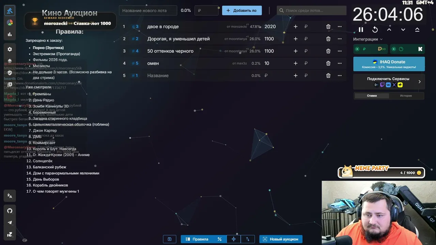Collapse the Интеграции section
Viewport: 436px width, 245px height.
pos(368,39)
